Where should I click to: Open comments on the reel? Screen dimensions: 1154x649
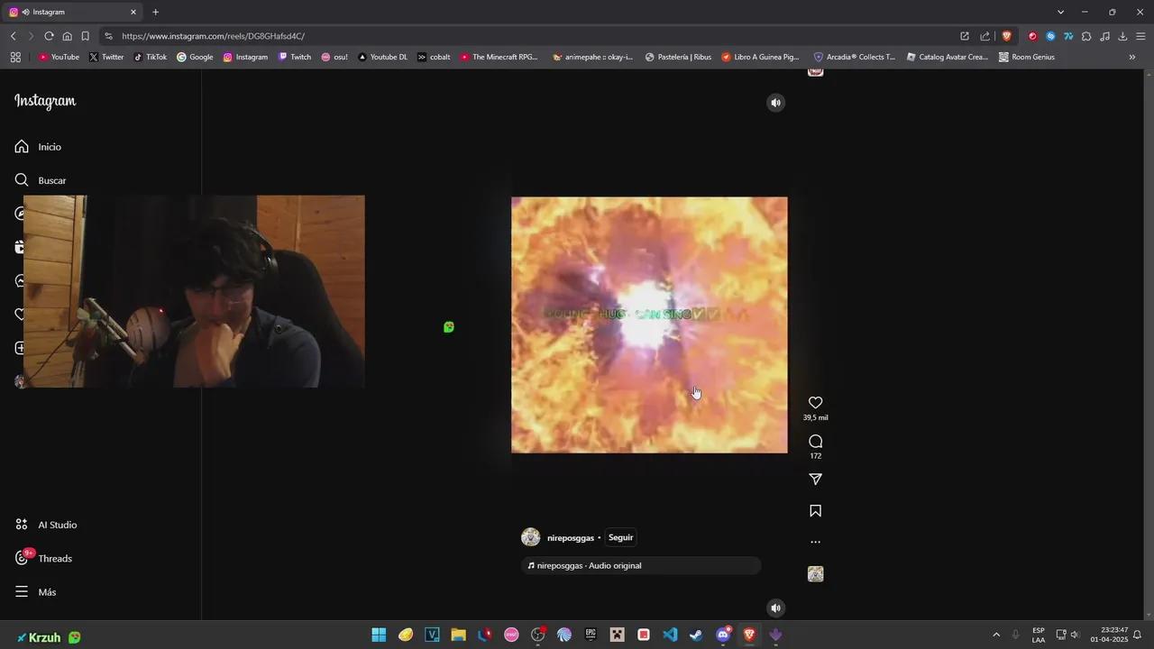(815, 441)
